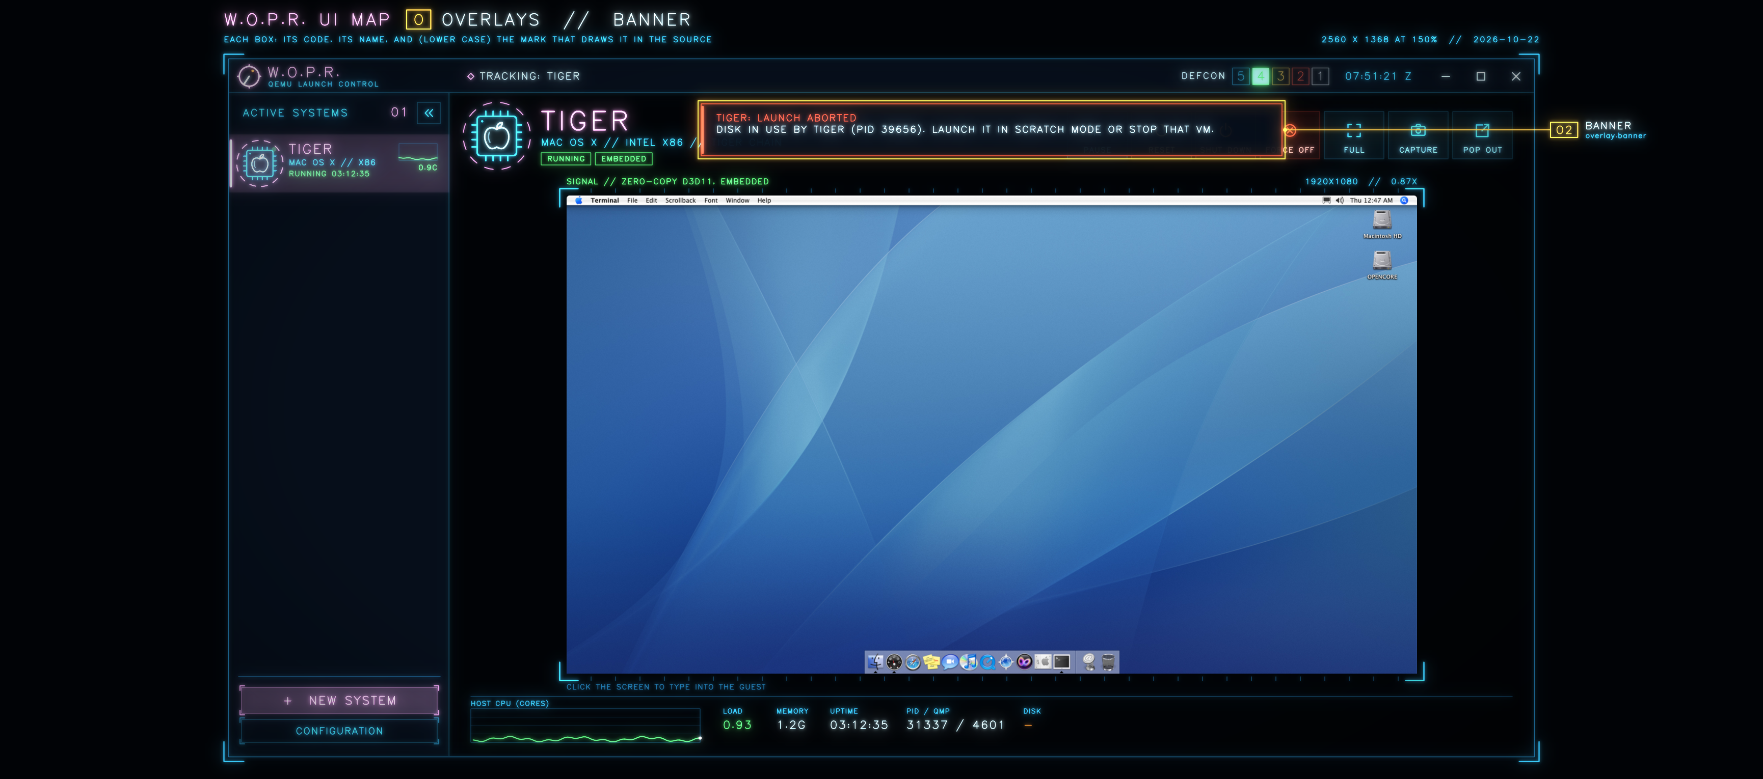This screenshot has width=1763, height=779.
Task: Click the NEW SYSTEM button
Action: coord(339,701)
